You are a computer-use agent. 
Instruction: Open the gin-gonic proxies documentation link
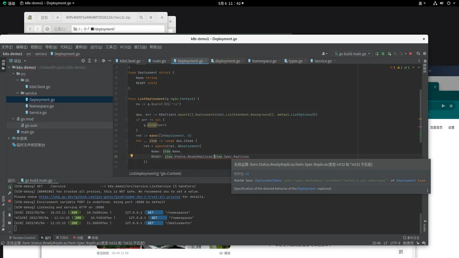[110, 197]
